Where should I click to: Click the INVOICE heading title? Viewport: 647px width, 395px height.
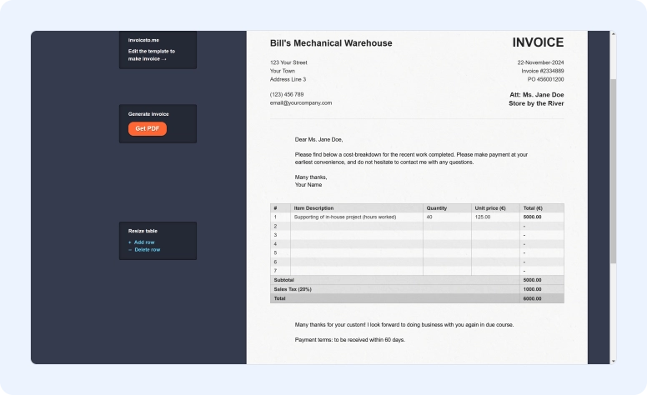click(x=538, y=42)
